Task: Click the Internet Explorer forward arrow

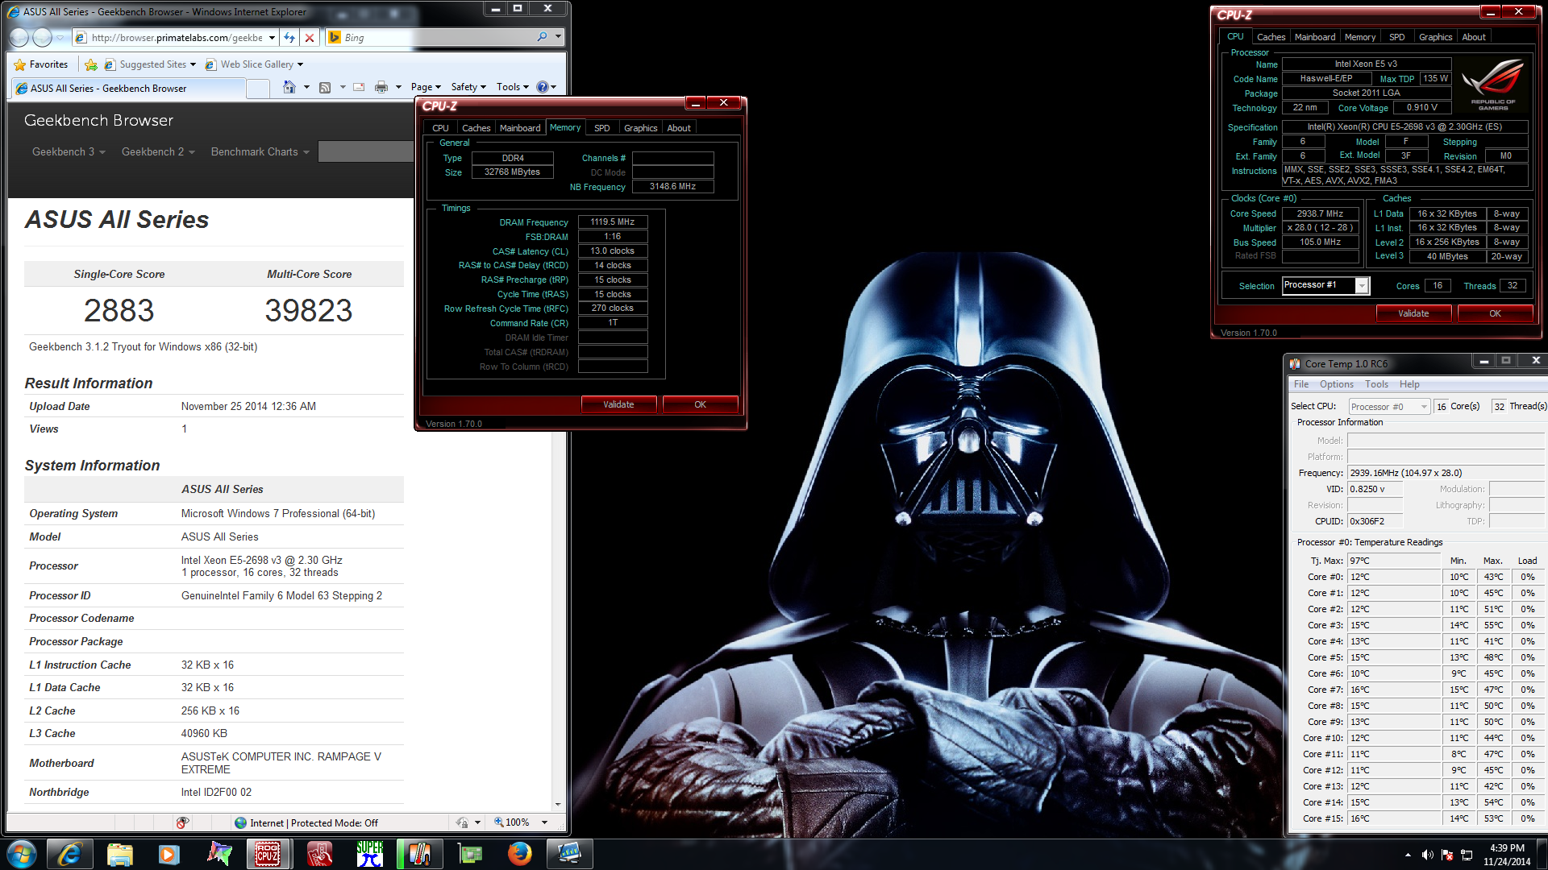Action: (x=43, y=37)
